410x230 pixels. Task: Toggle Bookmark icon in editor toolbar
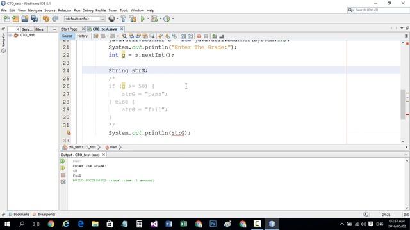coord(174,36)
